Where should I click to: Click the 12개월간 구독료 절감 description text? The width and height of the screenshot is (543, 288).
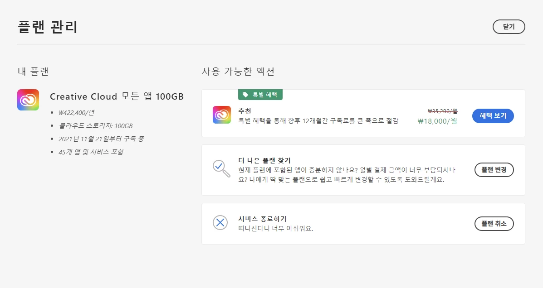coord(318,120)
